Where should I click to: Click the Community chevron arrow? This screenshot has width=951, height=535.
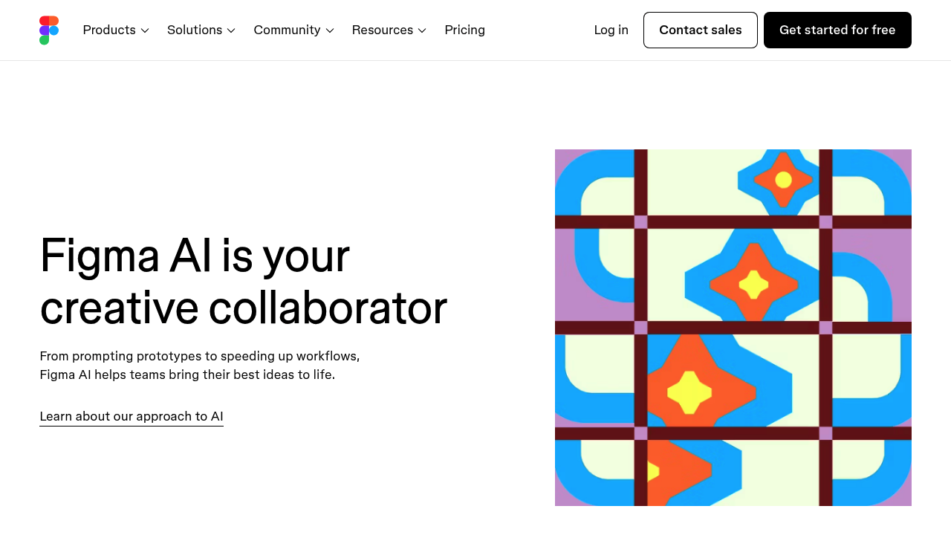pyautogui.click(x=329, y=30)
